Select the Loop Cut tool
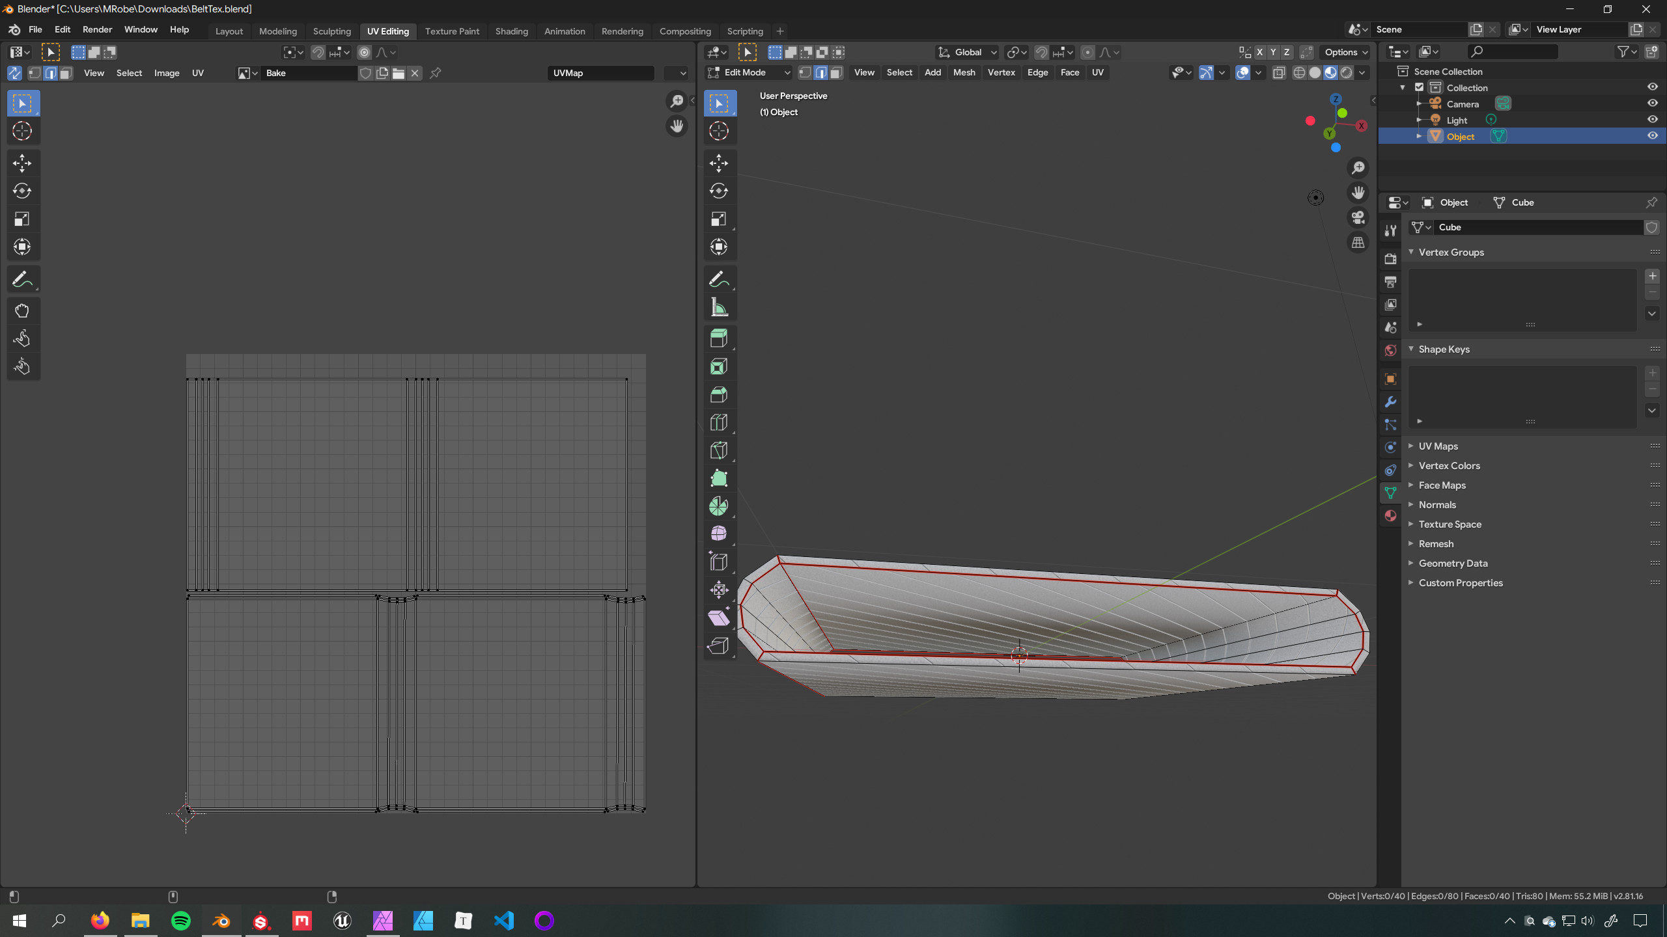 point(719,423)
